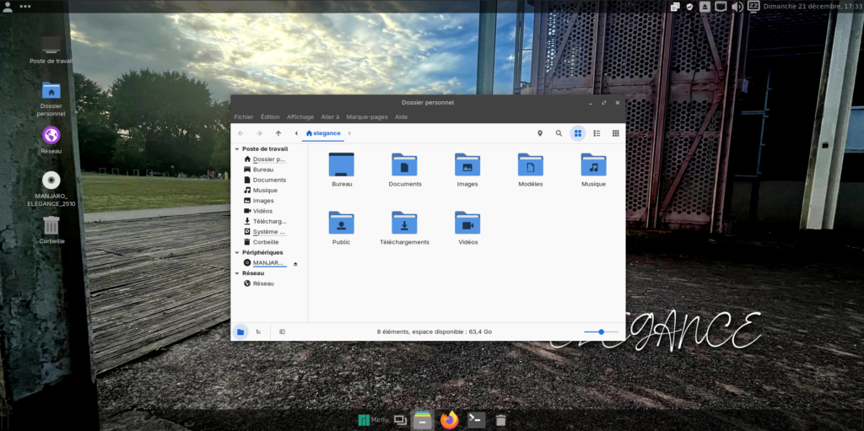Show the places sidebar using folder button
Image resolution: width=864 pixels, height=431 pixels.
(x=240, y=331)
